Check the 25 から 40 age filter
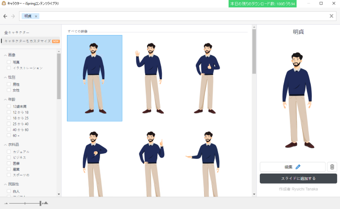Image resolution: width=340 pixels, height=209 pixels. (x=9, y=124)
